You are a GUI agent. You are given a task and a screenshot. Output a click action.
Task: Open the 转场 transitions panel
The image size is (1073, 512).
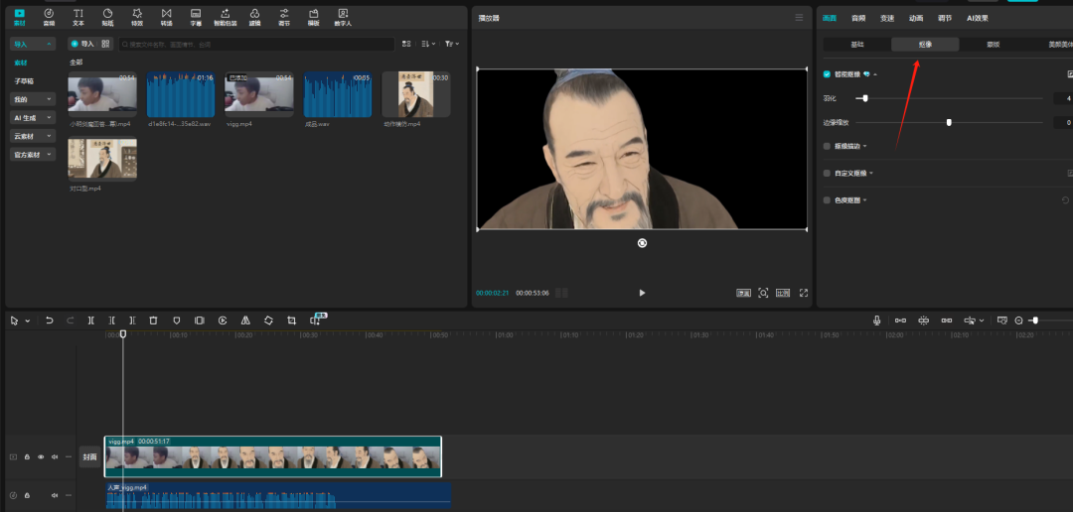(166, 16)
